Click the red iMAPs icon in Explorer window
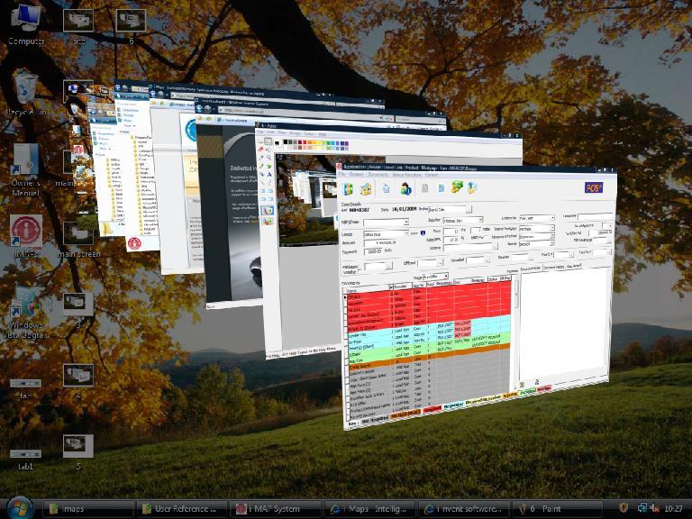Viewport: 692px width, 519px height. point(134,243)
